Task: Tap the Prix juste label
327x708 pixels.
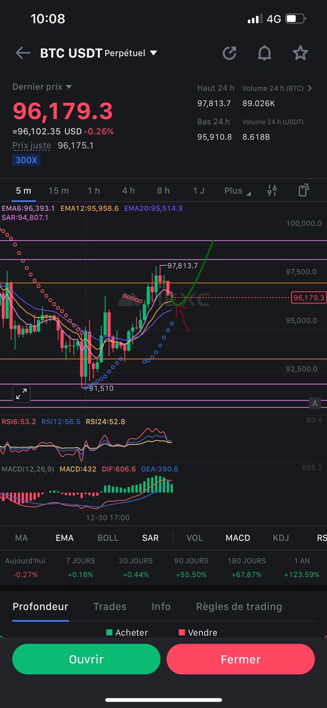Action: click(x=32, y=145)
